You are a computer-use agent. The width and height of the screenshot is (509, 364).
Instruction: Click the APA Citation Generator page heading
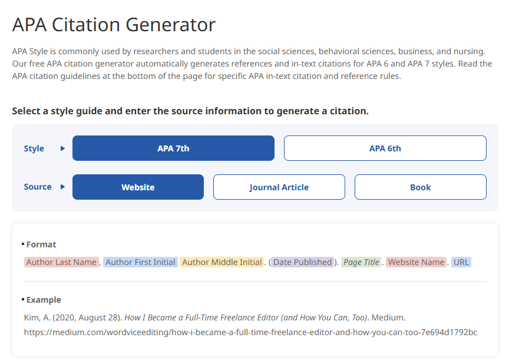coord(114,25)
